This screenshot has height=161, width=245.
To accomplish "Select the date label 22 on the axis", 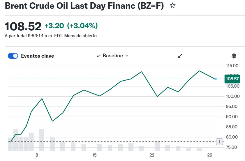I will 151,155.
